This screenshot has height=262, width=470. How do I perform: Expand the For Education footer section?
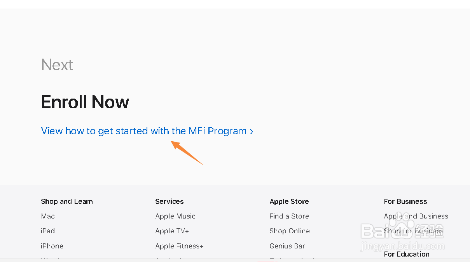coord(406,254)
